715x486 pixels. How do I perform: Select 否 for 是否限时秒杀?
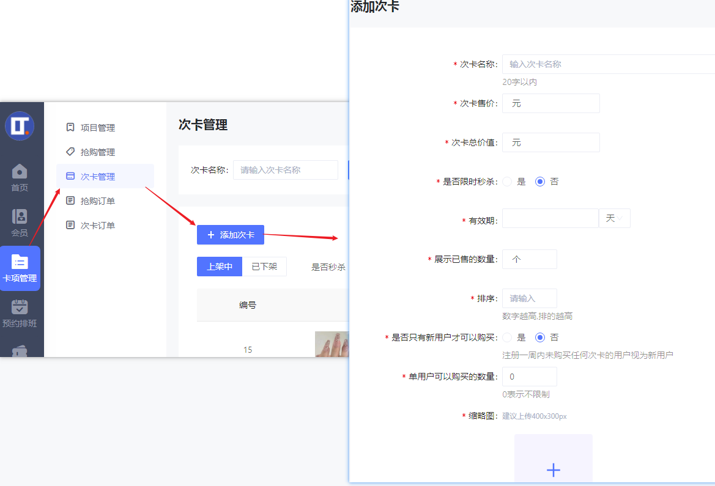tap(541, 181)
